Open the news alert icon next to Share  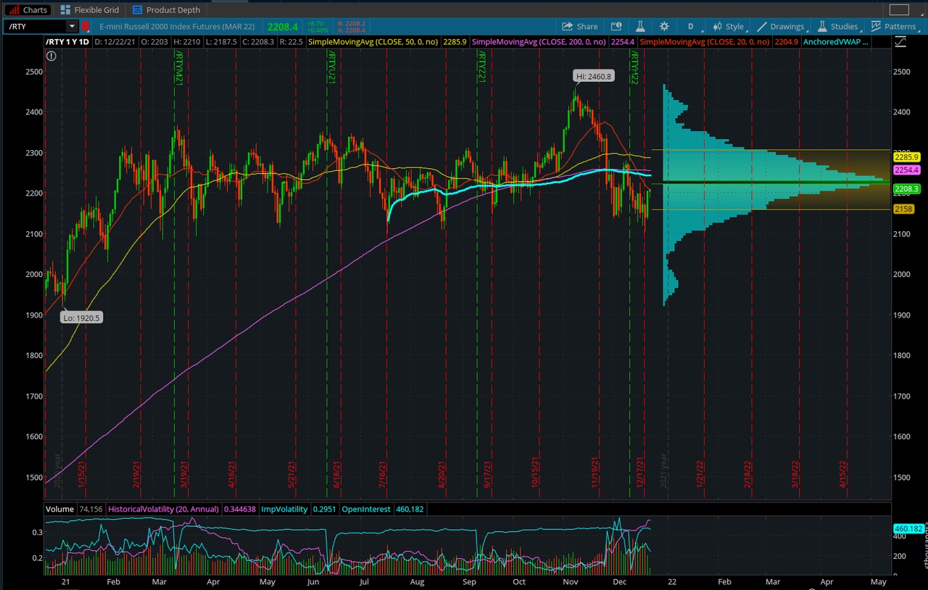[x=617, y=26]
